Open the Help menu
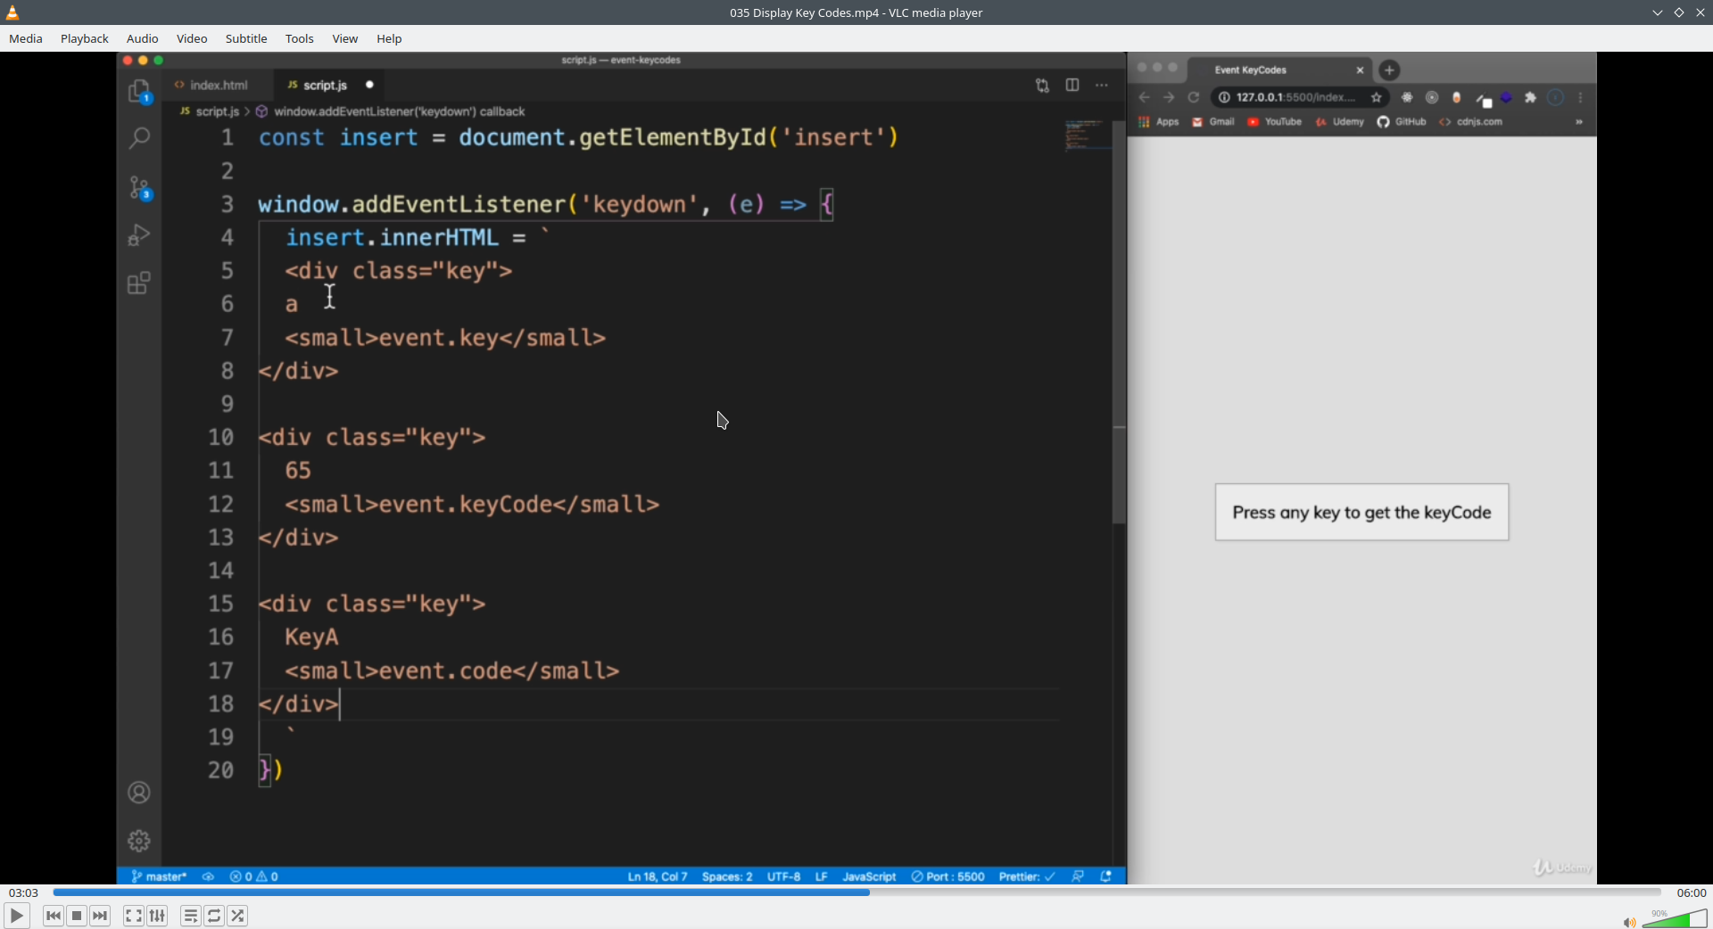 pyautogui.click(x=389, y=38)
